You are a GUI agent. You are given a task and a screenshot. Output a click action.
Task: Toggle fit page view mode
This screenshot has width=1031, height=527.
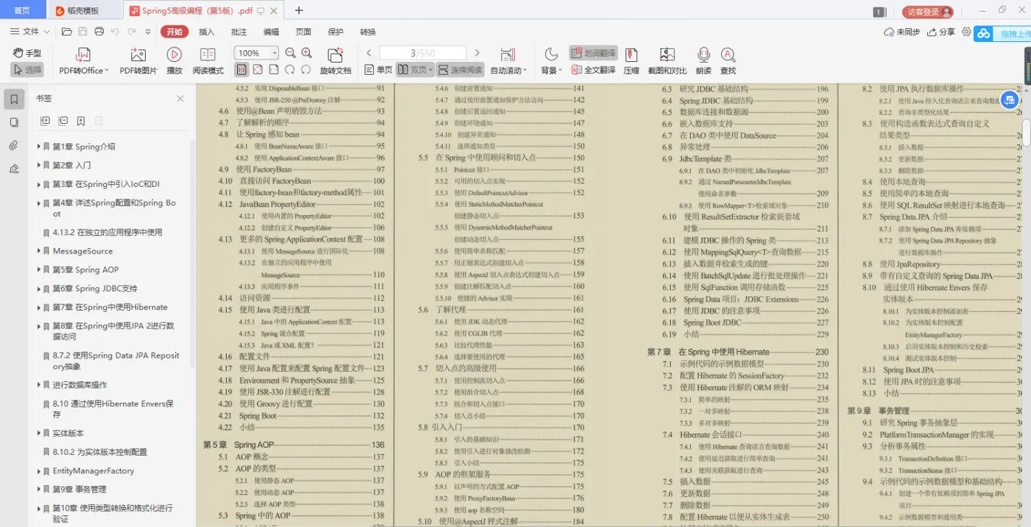(x=258, y=70)
